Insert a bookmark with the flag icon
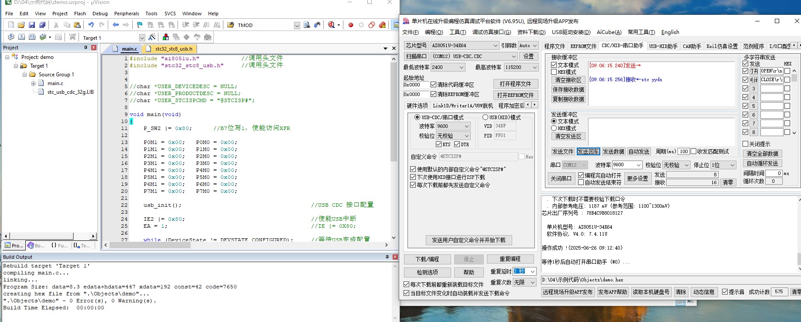Screen dimensions: 801x322 pyautogui.click(x=140, y=25)
